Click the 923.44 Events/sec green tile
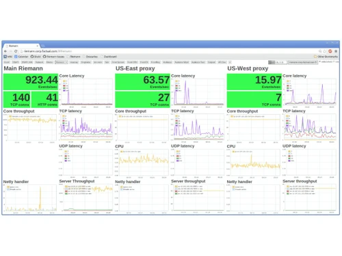The image size is (342, 256). [31, 82]
